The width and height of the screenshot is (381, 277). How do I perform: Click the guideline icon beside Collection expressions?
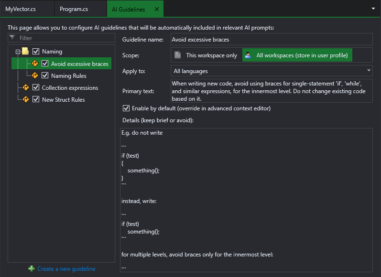(x=26, y=87)
